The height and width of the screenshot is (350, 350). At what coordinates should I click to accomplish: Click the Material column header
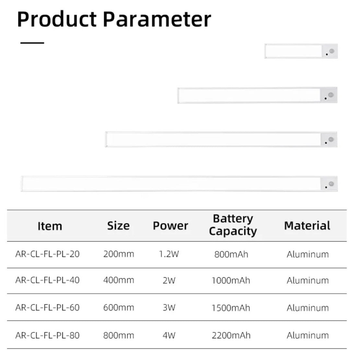click(x=307, y=226)
